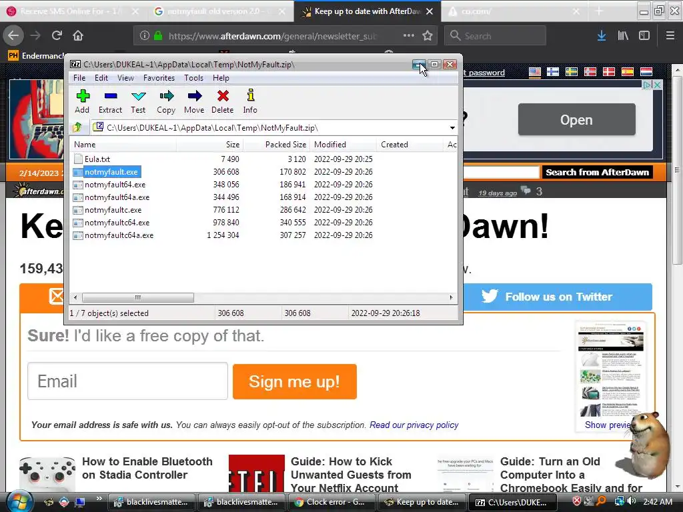Click the Copy toolbar icon in 7-Zip
Screen dimensions: 683x512
(166, 101)
